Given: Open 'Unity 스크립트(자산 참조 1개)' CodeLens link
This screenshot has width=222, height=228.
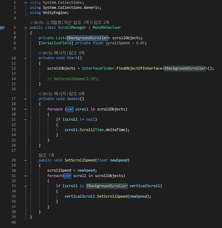Looking at the screenshot, I should click(63, 23).
